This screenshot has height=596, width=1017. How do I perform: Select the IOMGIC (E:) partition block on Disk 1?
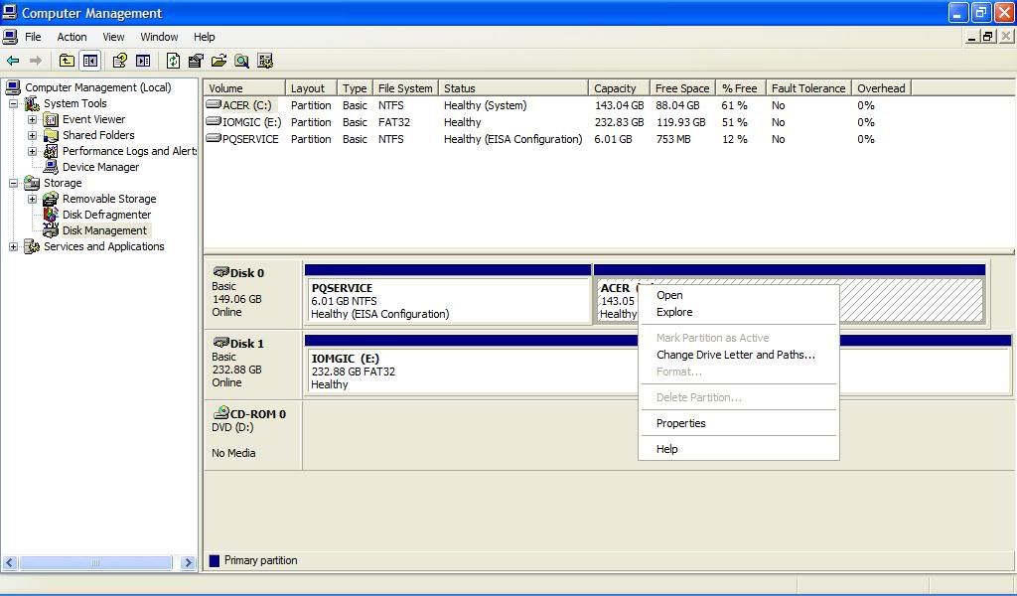point(657,365)
